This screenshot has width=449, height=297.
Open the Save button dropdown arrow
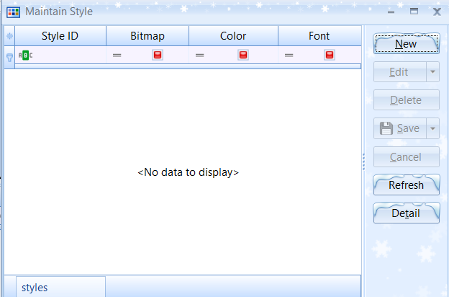pos(432,128)
